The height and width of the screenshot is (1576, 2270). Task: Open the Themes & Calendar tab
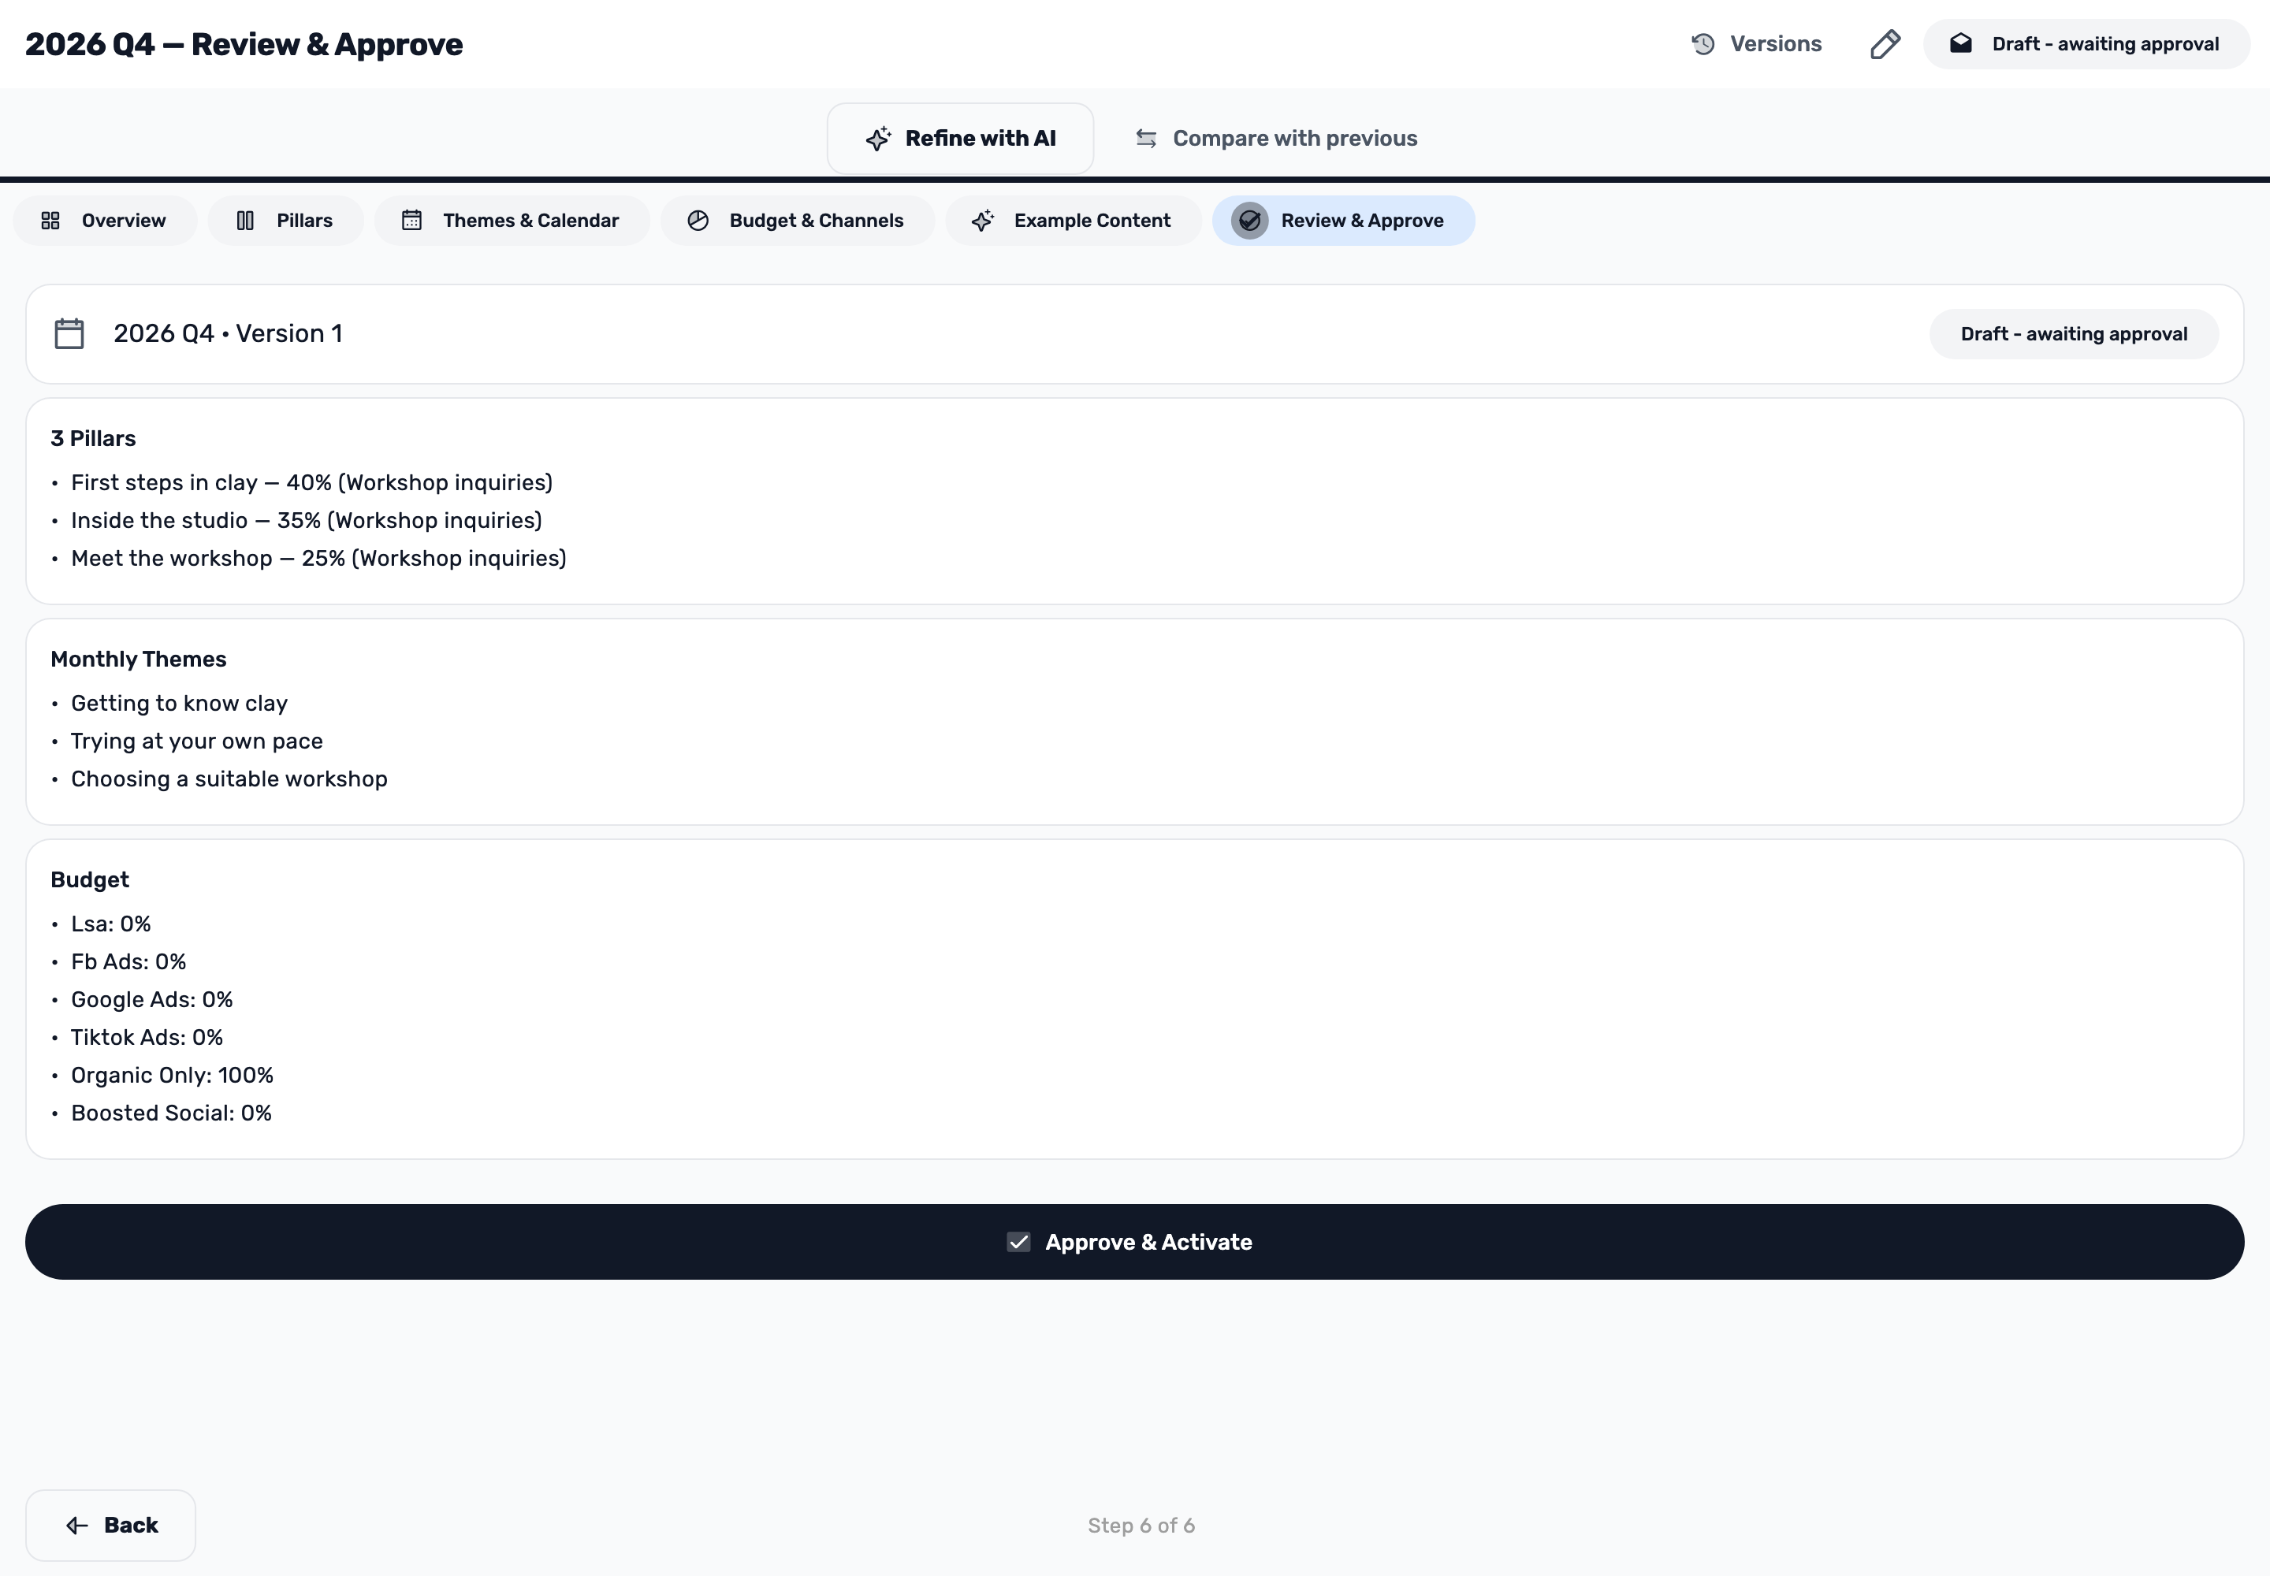tap(512, 220)
